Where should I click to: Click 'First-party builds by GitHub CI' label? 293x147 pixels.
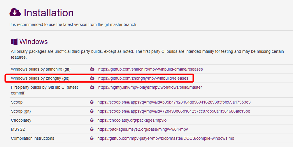45,90
